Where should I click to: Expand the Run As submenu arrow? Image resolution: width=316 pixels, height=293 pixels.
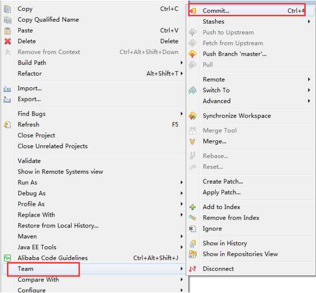click(182, 182)
